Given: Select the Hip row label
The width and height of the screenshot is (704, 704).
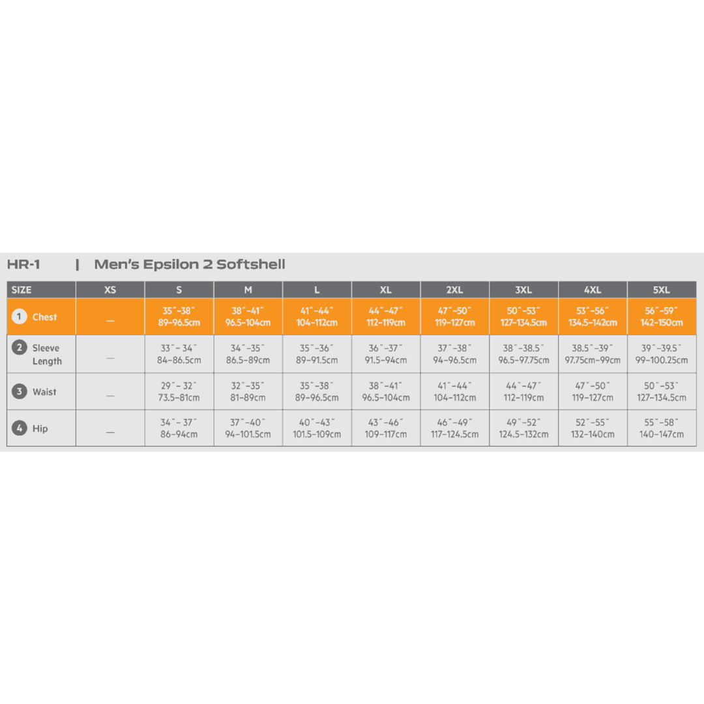Looking at the screenshot, I should click(40, 429).
